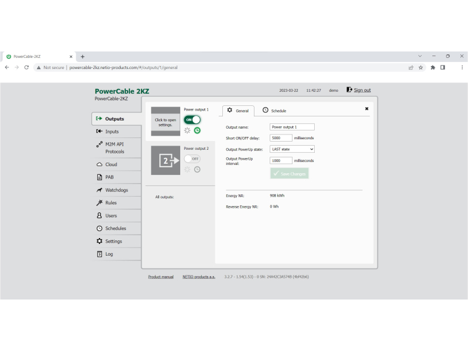Click the PAB document icon

99,177
